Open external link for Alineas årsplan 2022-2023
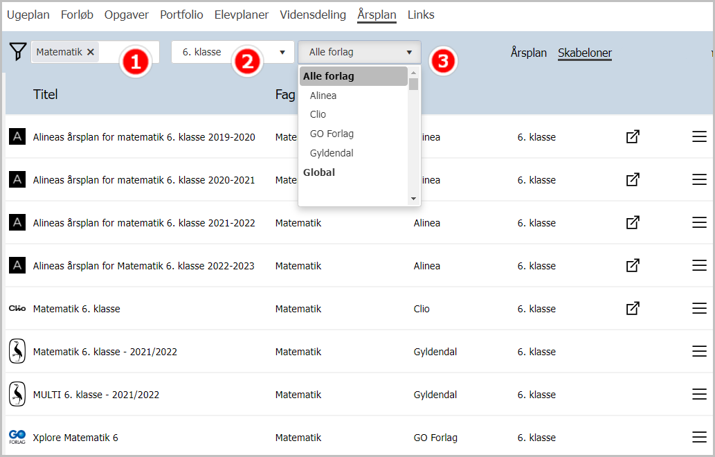Image resolution: width=715 pixels, height=457 pixels. click(x=633, y=265)
